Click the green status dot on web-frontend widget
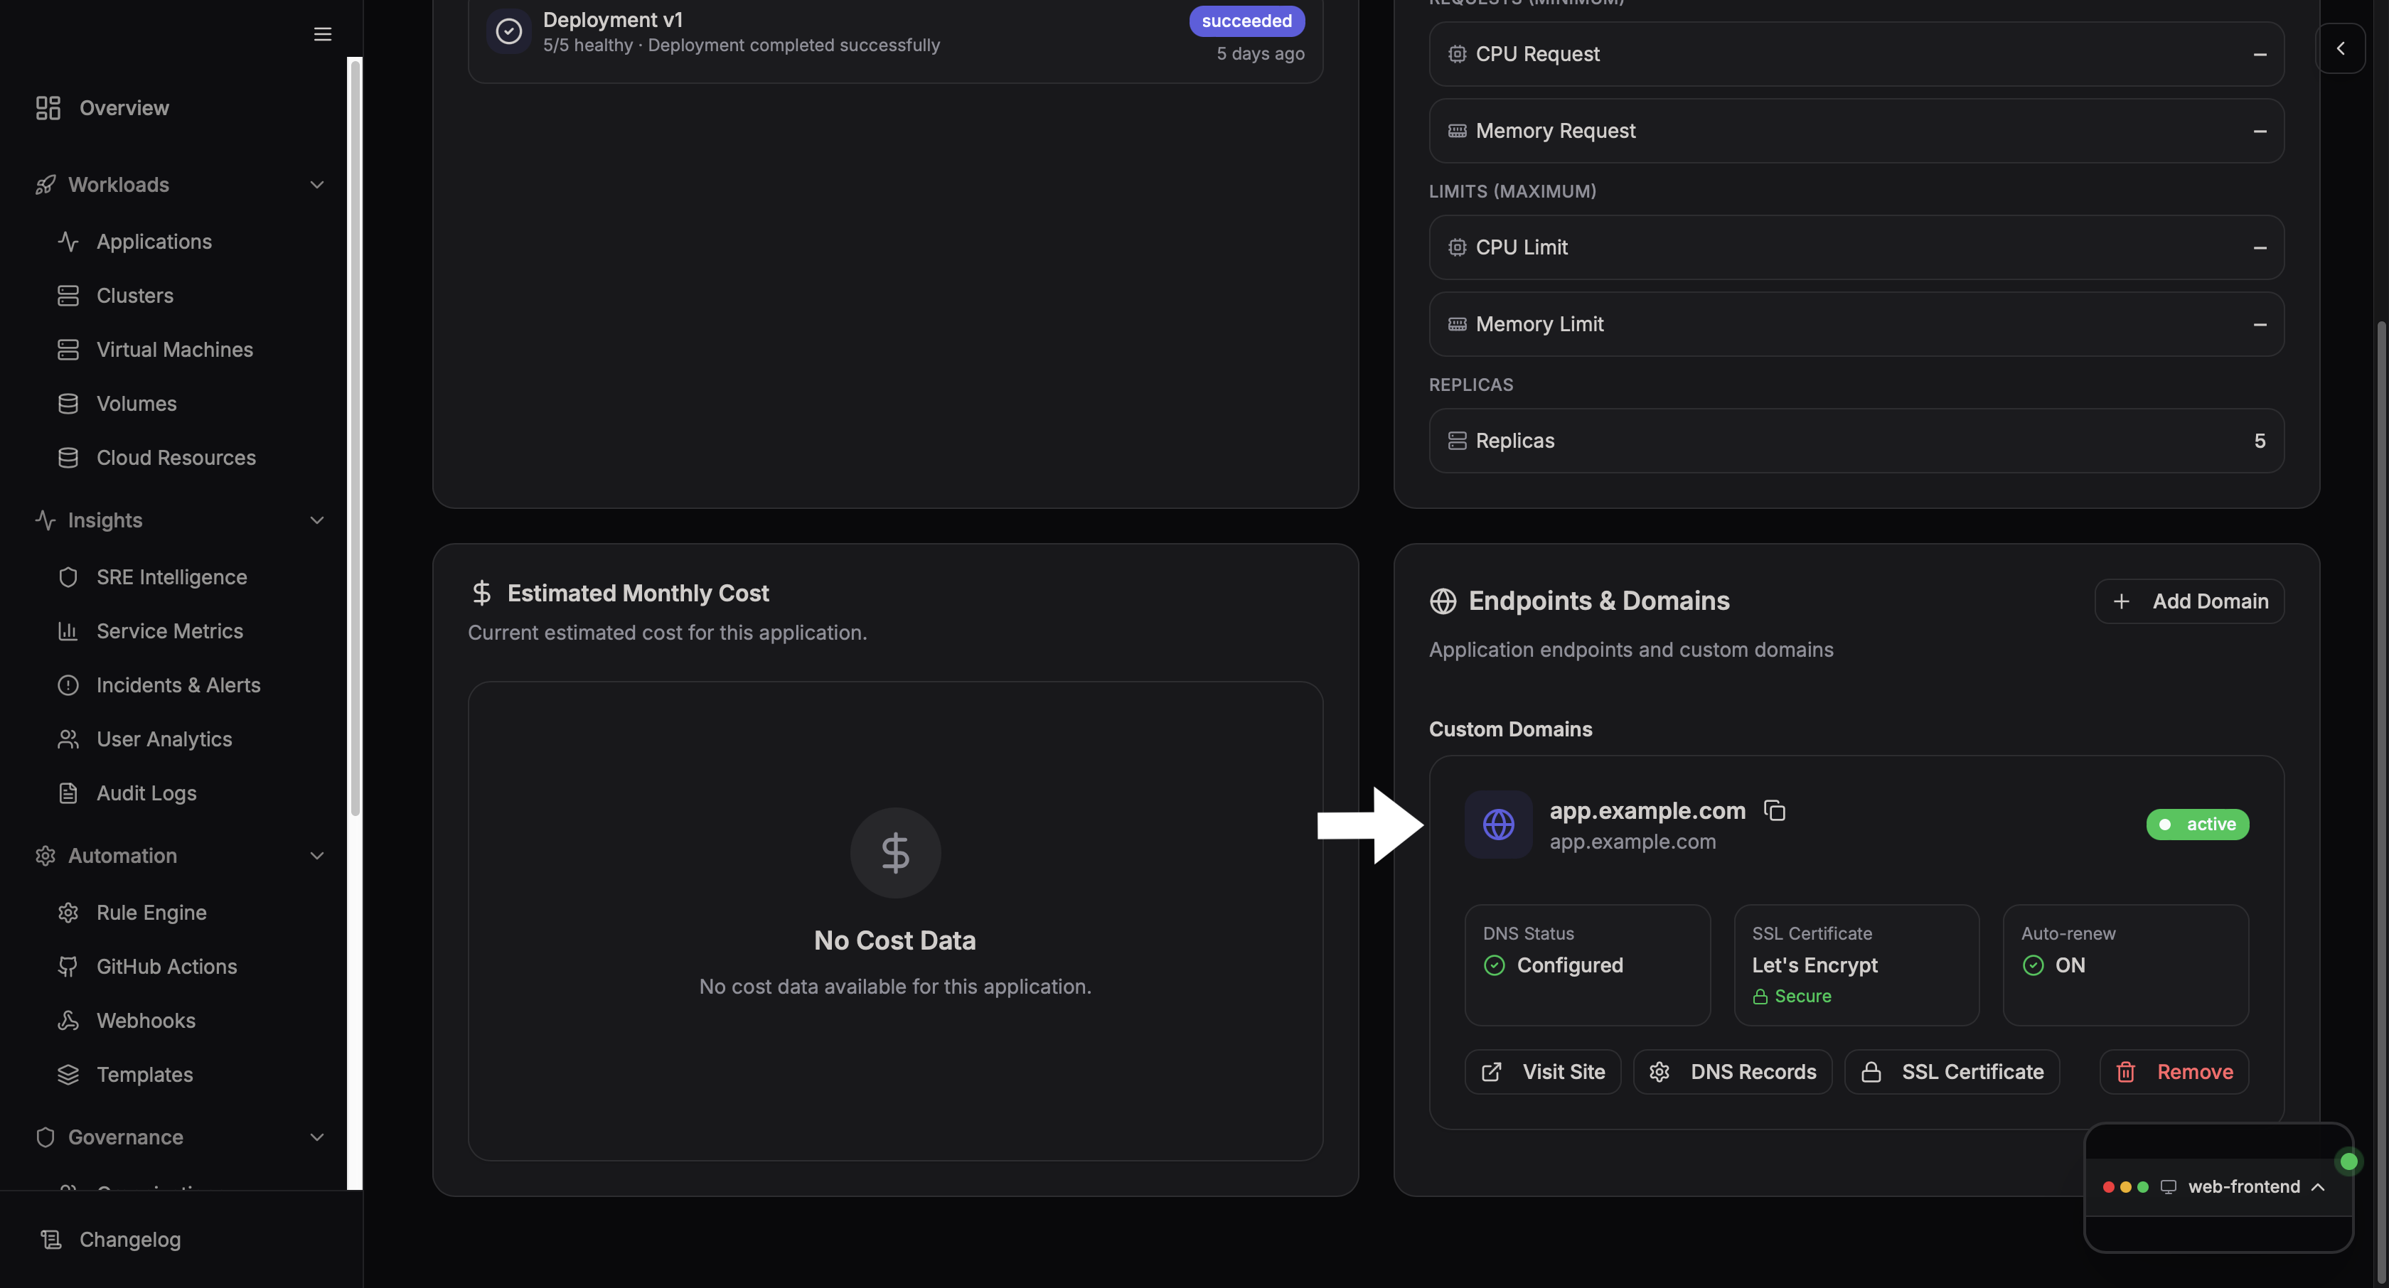 pos(2348,1161)
